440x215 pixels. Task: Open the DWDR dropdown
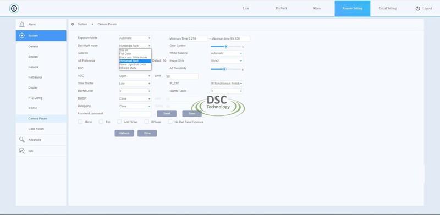coord(135,98)
